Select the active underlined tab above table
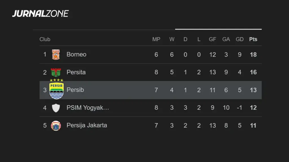 [x=218, y=29]
